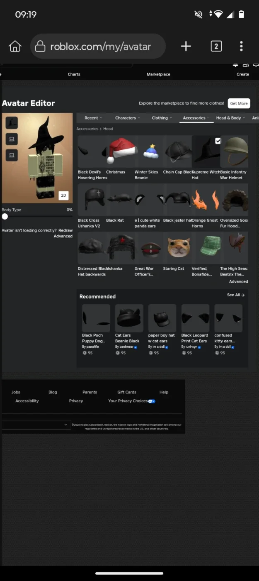
Task: Equip the cute white panda ears
Action: [x=149, y=200]
